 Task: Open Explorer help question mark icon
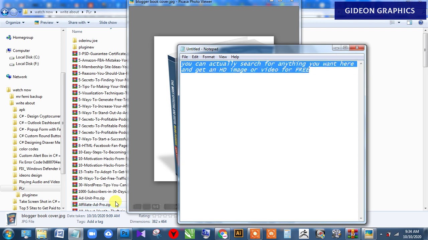point(421,22)
